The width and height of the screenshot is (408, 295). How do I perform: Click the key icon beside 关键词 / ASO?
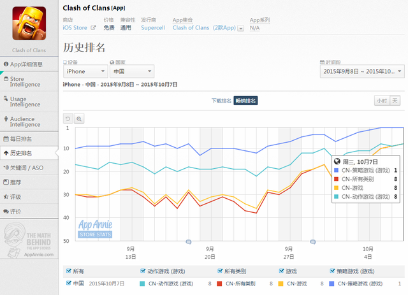[6, 168]
